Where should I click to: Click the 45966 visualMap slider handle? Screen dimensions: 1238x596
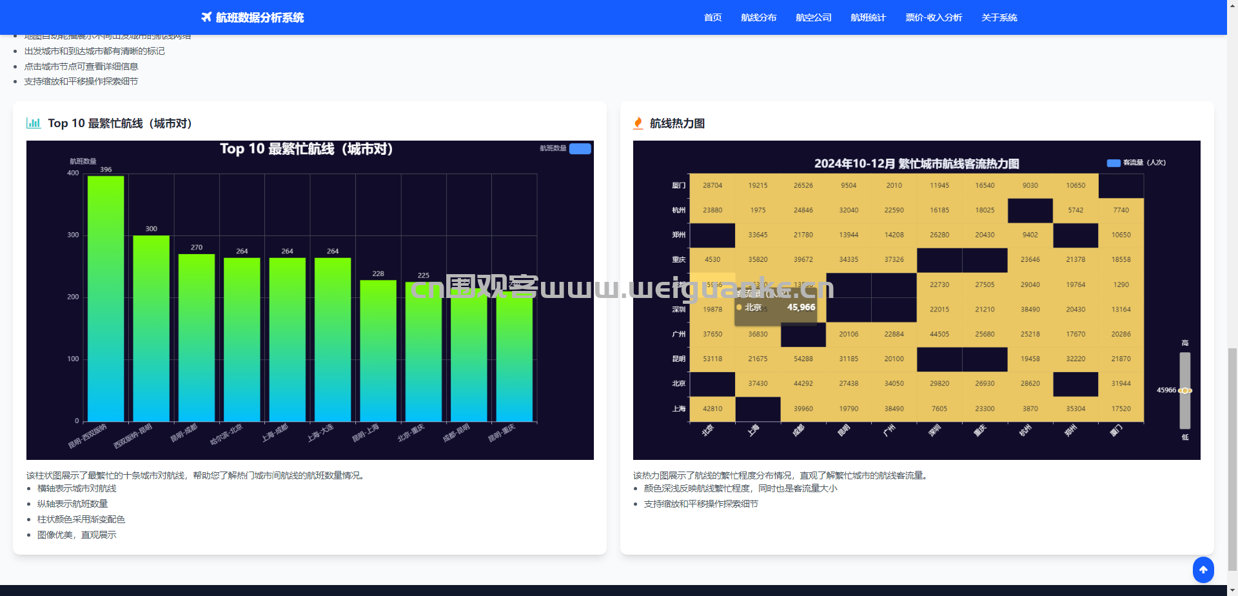1185,391
